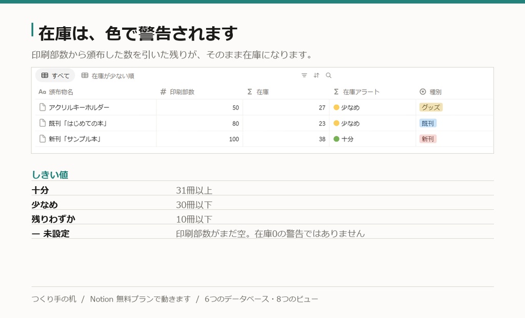Click the 在庫は、色で警告されます heading

coord(138,33)
